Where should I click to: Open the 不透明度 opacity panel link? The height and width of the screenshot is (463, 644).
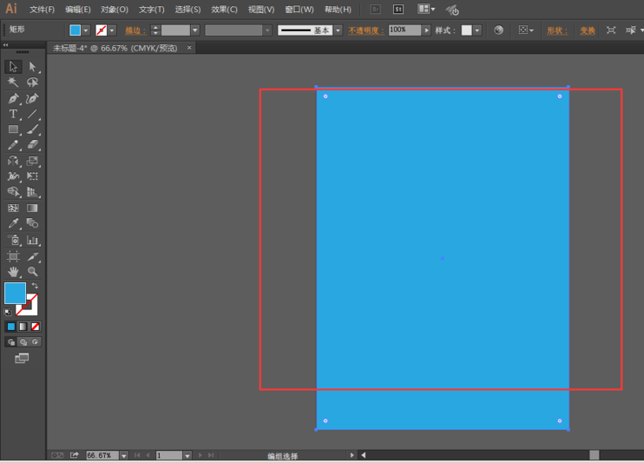[x=366, y=30]
